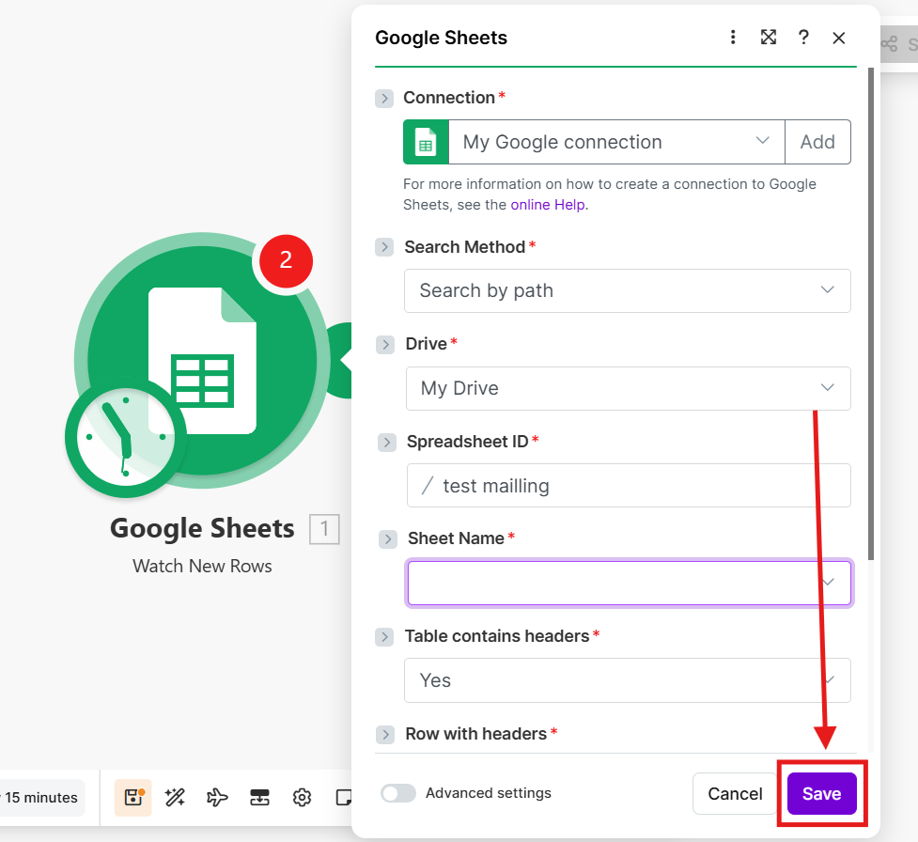Expand the Spreadsheet ID field info chevron

point(386,442)
